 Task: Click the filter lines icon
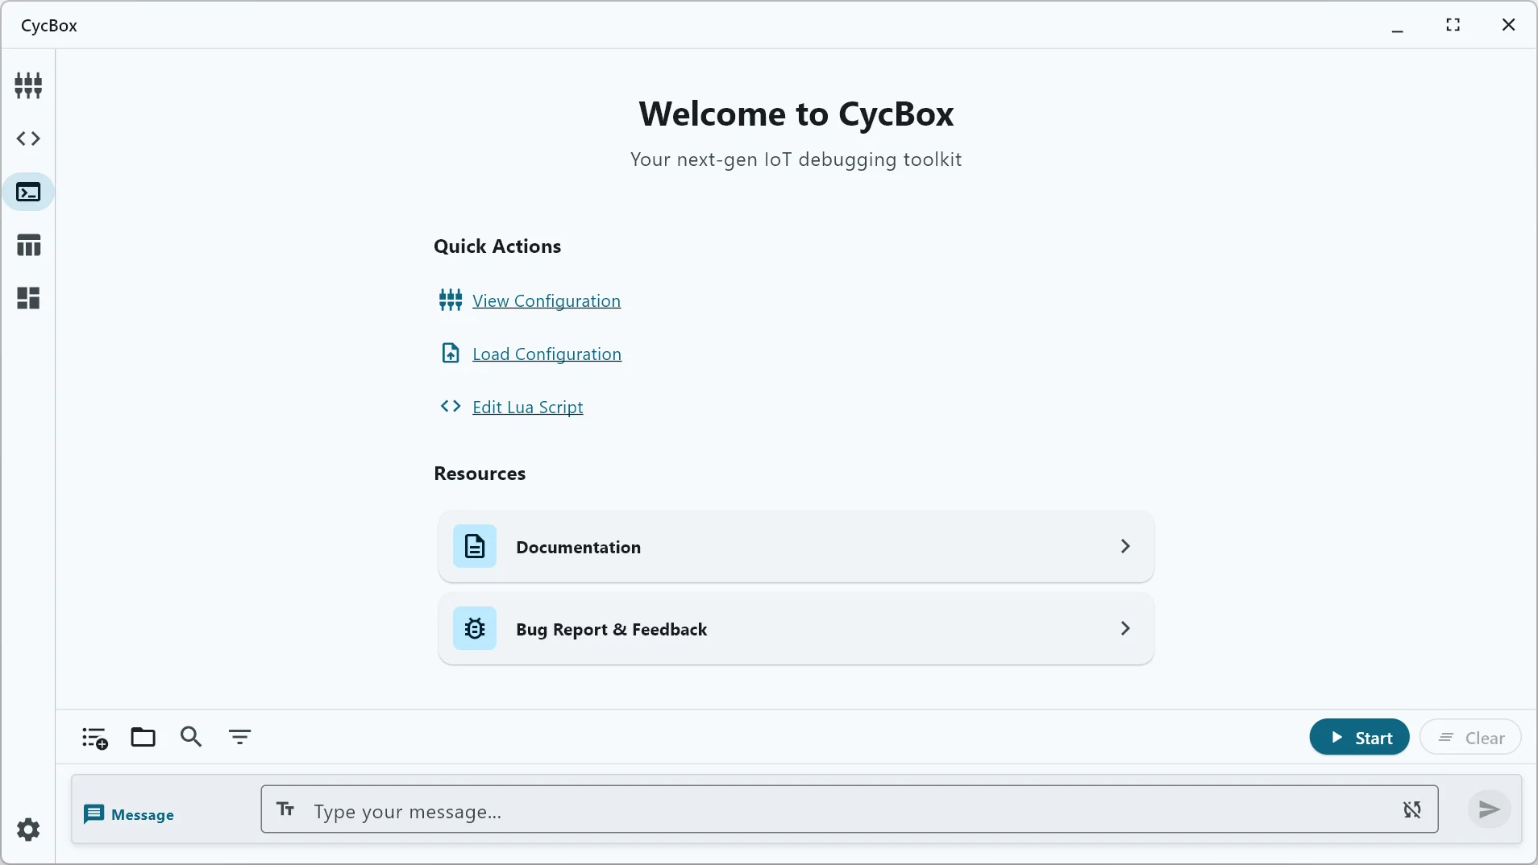[x=239, y=737]
